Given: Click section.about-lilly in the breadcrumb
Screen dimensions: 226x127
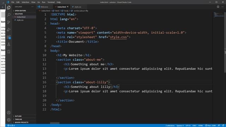Looking at the screenshot, I should pos(81,11).
